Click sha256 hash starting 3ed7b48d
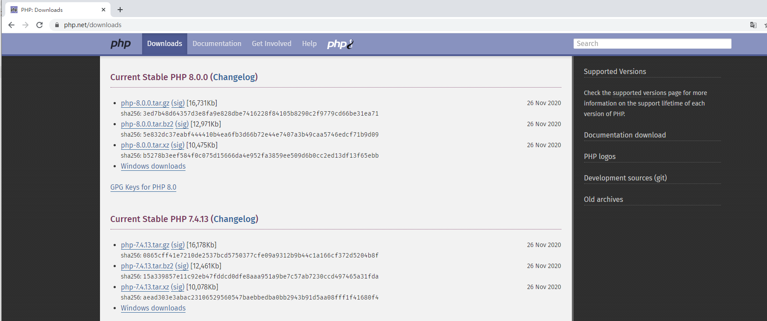This screenshot has height=321, width=767. point(260,113)
